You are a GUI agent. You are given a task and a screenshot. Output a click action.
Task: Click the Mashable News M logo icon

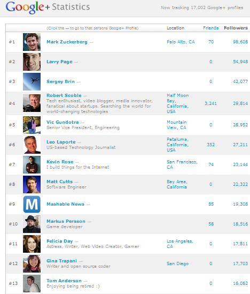[x=32, y=204]
